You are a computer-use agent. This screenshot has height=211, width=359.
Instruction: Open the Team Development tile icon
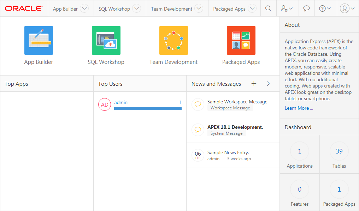173,40
